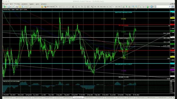Open the Вставка menu

[x=17, y=4]
